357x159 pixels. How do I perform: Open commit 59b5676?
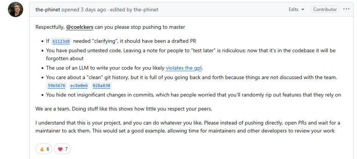(56, 86)
